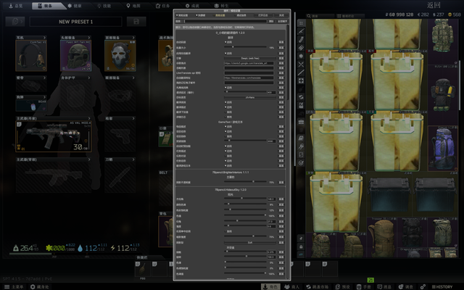Open 主菜单 hamburger menu in bottom bar
464x290 pixels.
tap(13, 287)
